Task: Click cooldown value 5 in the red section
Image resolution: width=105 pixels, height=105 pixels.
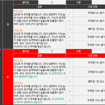Action: click(x=52, y=51)
